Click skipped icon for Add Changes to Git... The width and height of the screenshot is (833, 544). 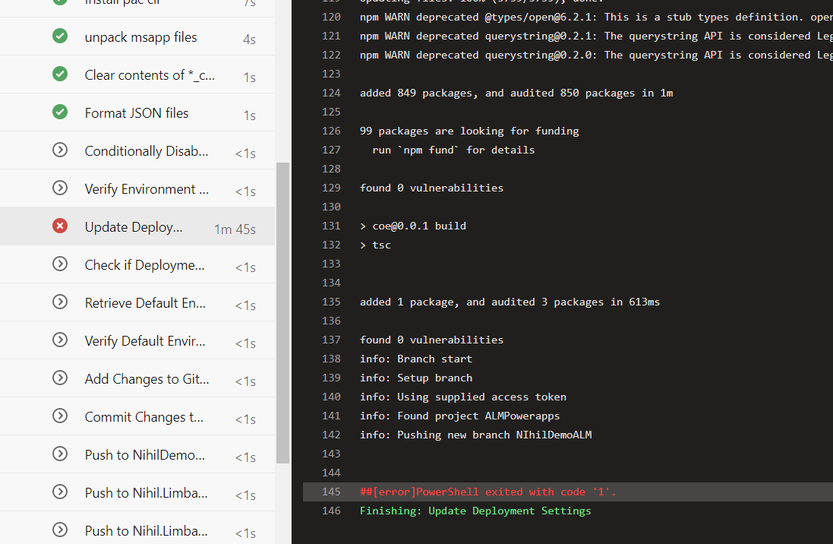(60, 378)
